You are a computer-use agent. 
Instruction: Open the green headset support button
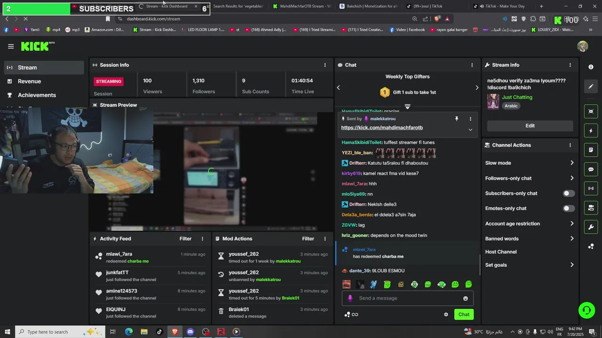coord(586,310)
